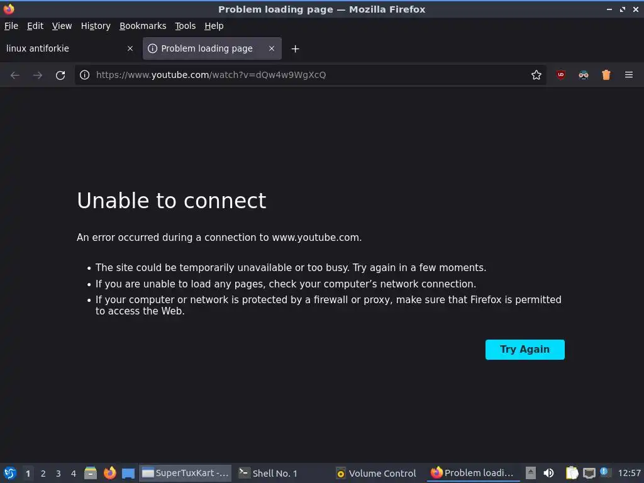Switch to workspace 4 in pager
This screenshot has width=644, height=483.
pos(74,474)
